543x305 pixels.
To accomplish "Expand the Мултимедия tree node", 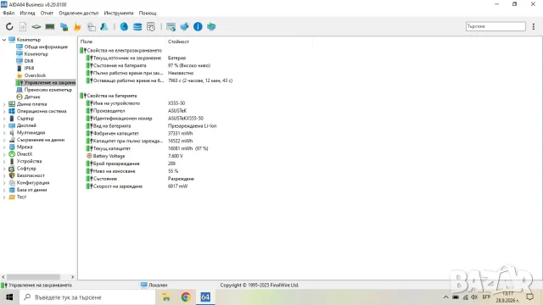I will coord(4,132).
